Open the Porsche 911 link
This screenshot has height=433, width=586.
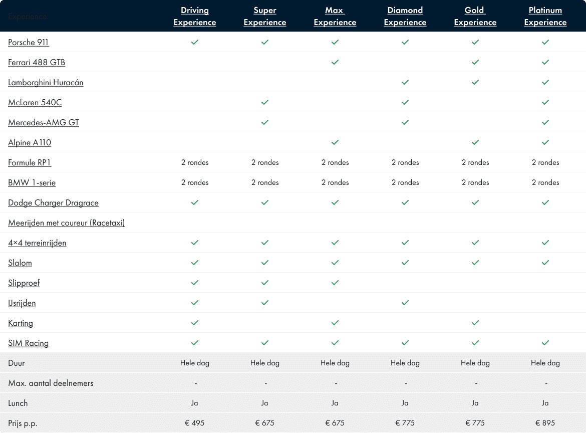click(29, 42)
